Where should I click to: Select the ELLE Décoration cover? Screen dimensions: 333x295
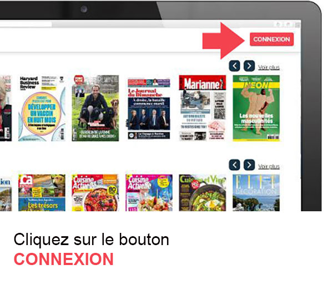point(256,193)
